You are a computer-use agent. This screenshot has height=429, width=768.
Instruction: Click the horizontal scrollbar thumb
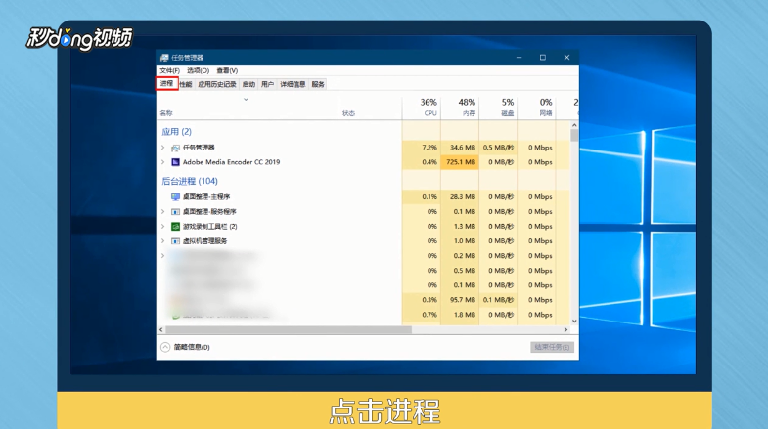click(x=289, y=329)
